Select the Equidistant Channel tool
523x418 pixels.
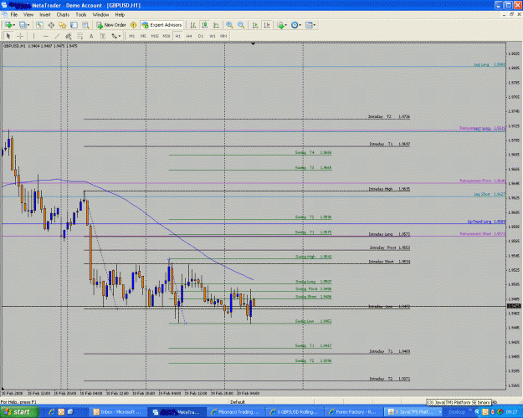point(69,36)
